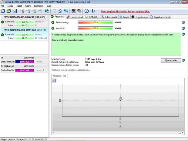Open the S.M.A.R.T. tab
The width and height of the screenshot is (188, 141).
coord(92,17)
